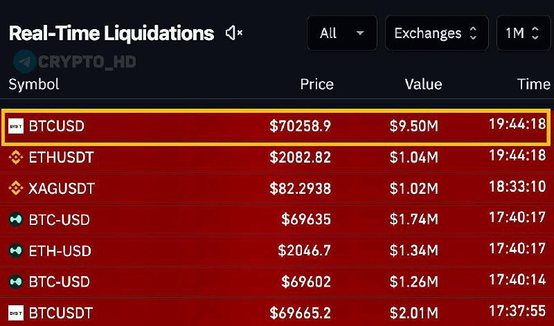Select the BTCUSDT $2.01M liquidation row
Image resolution: width=554 pixels, height=326 pixels.
pos(277,312)
